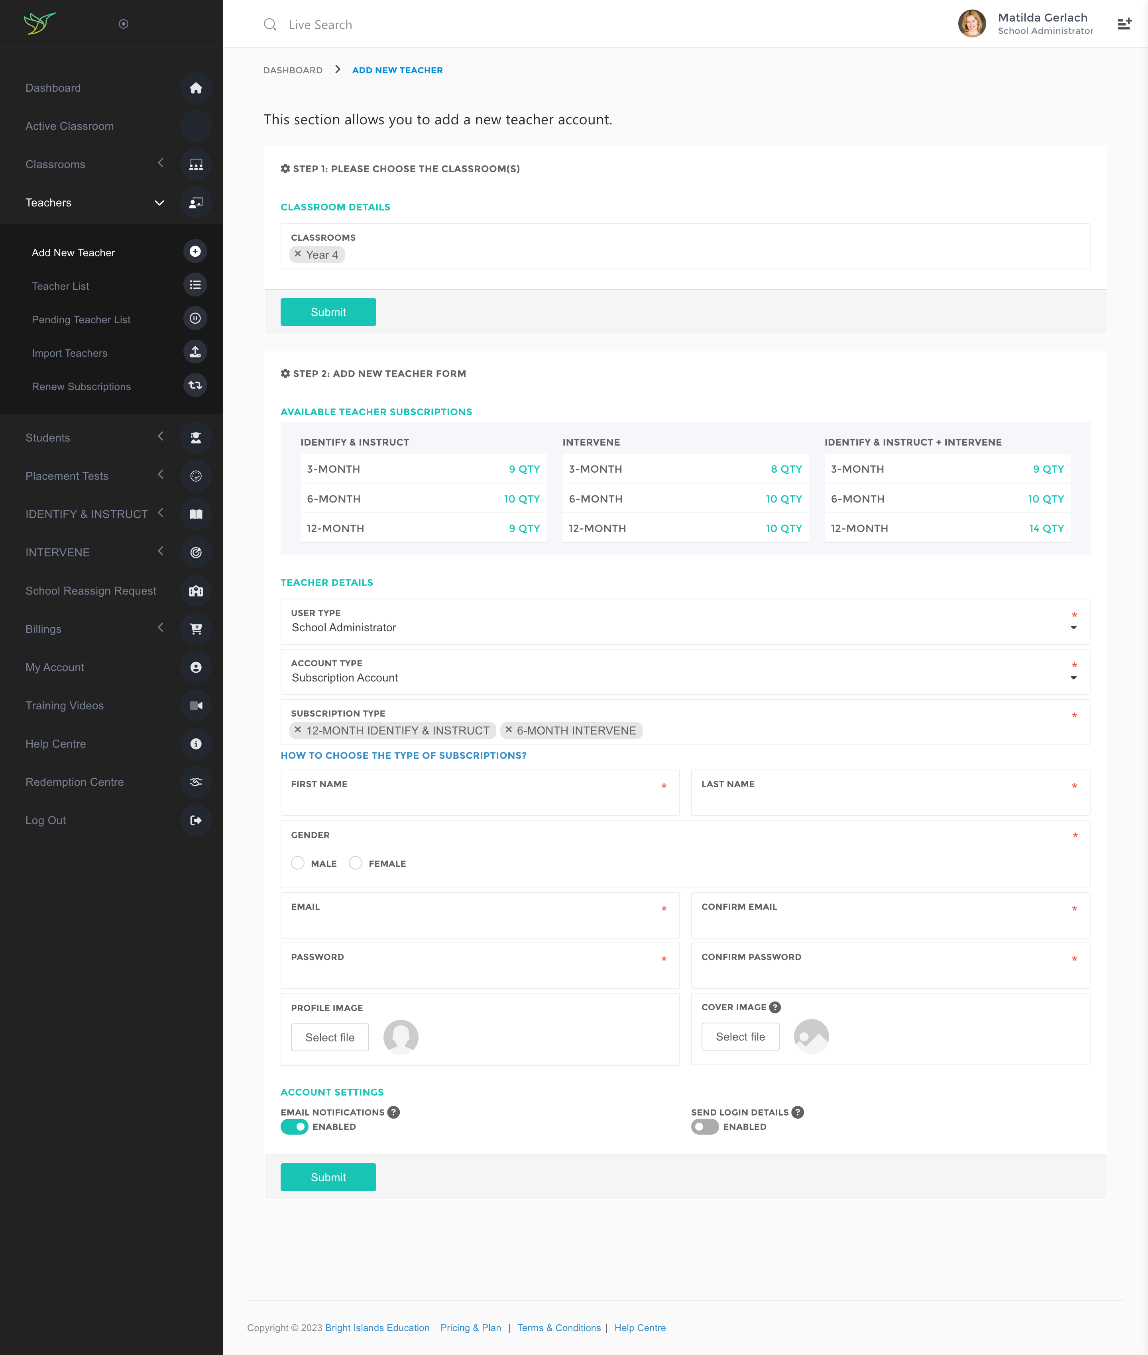Image resolution: width=1148 pixels, height=1355 pixels.
Task: Disable the Email Notifications toggle
Action: [x=294, y=1127]
